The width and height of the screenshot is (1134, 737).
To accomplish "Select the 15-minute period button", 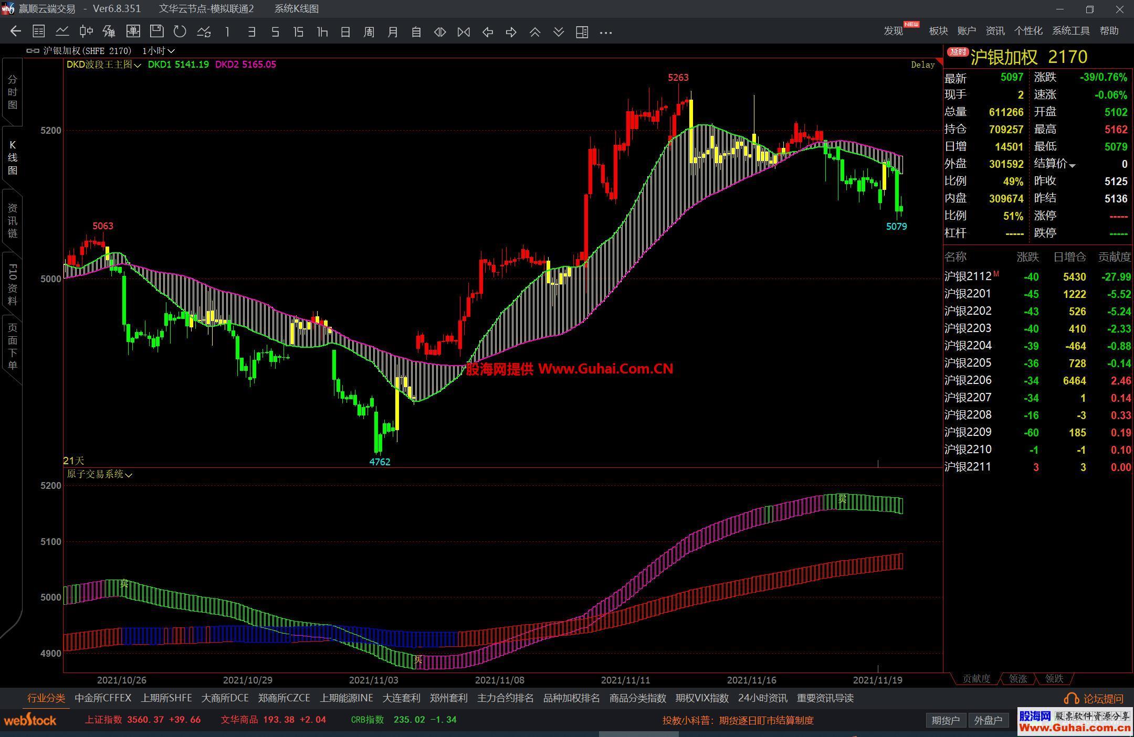I will pos(298,32).
